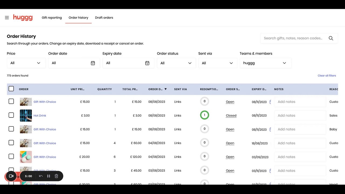Click the huggg logo

pyautogui.click(x=23, y=18)
